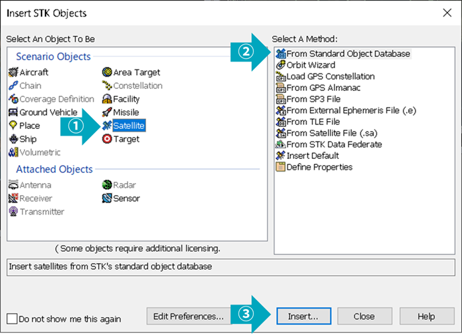Select 'Orbit Wizard' method text
This screenshot has height=334, width=462.
coord(311,65)
